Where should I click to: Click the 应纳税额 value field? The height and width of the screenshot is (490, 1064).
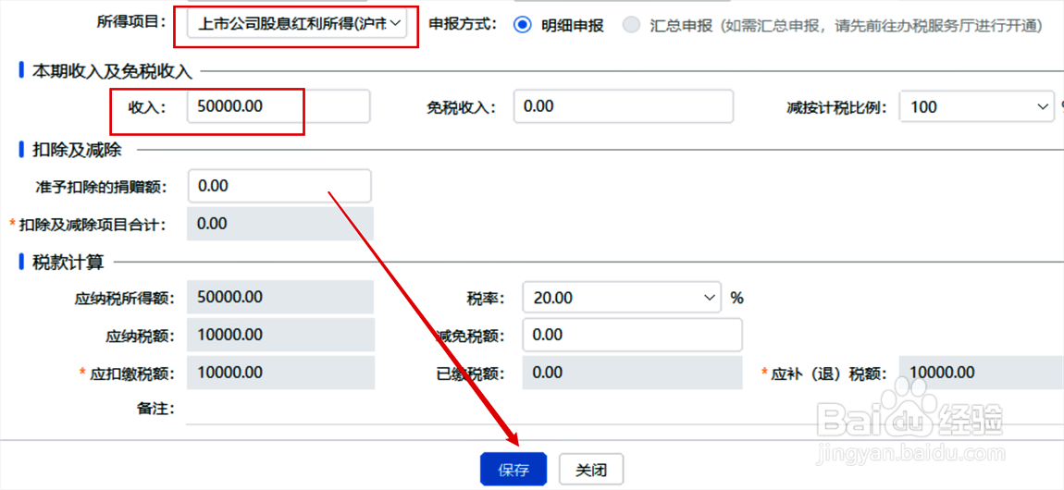[x=280, y=335]
